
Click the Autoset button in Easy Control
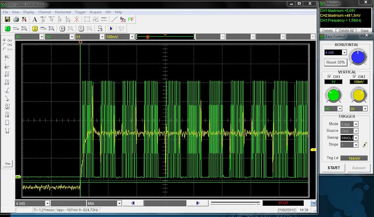(359, 168)
